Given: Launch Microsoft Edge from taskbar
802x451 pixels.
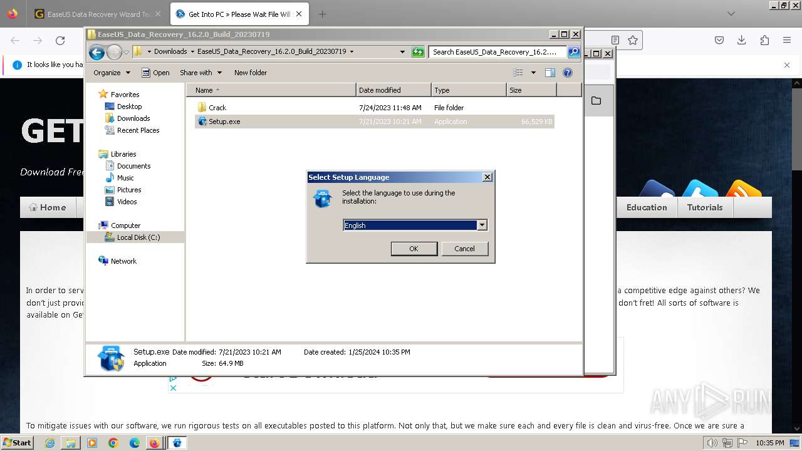Looking at the screenshot, I should (135, 443).
